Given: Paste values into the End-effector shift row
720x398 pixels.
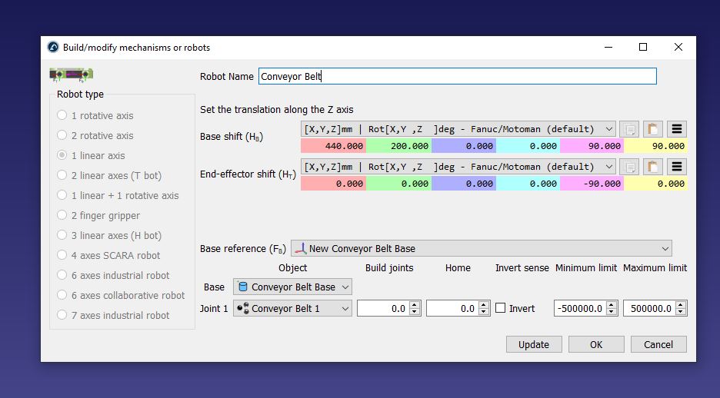Looking at the screenshot, I should [x=652, y=167].
